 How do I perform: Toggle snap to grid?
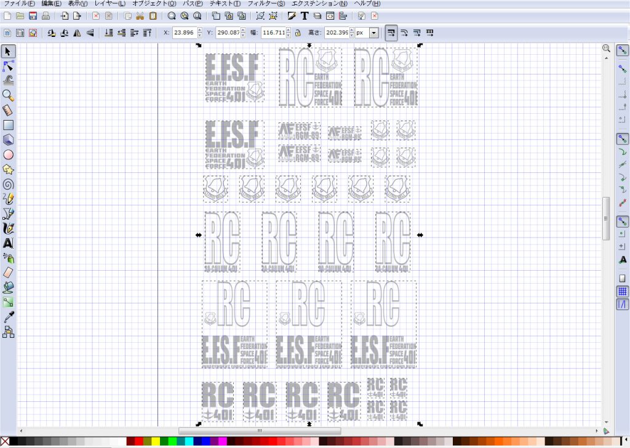[x=622, y=291]
